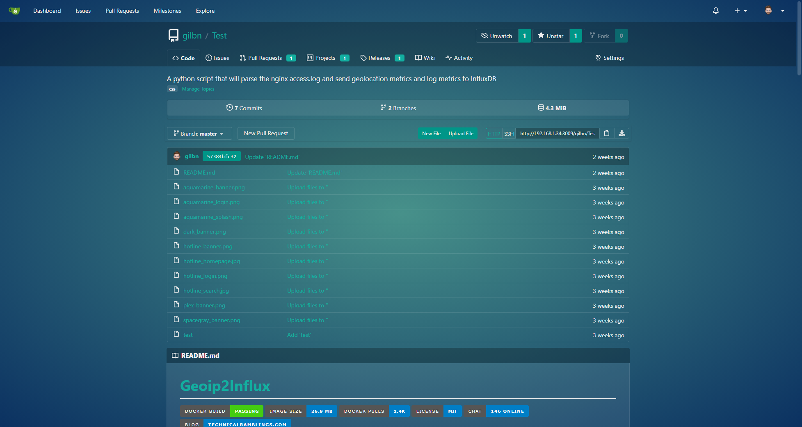802x427 pixels.
Task: Click gilbn's avatar in the commit row
Action: click(177, 156)
